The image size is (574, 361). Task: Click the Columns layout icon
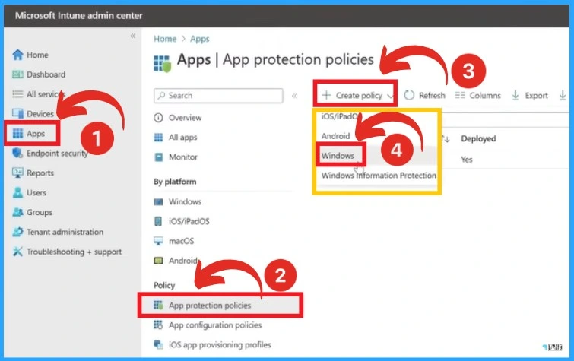coord(460,95)
